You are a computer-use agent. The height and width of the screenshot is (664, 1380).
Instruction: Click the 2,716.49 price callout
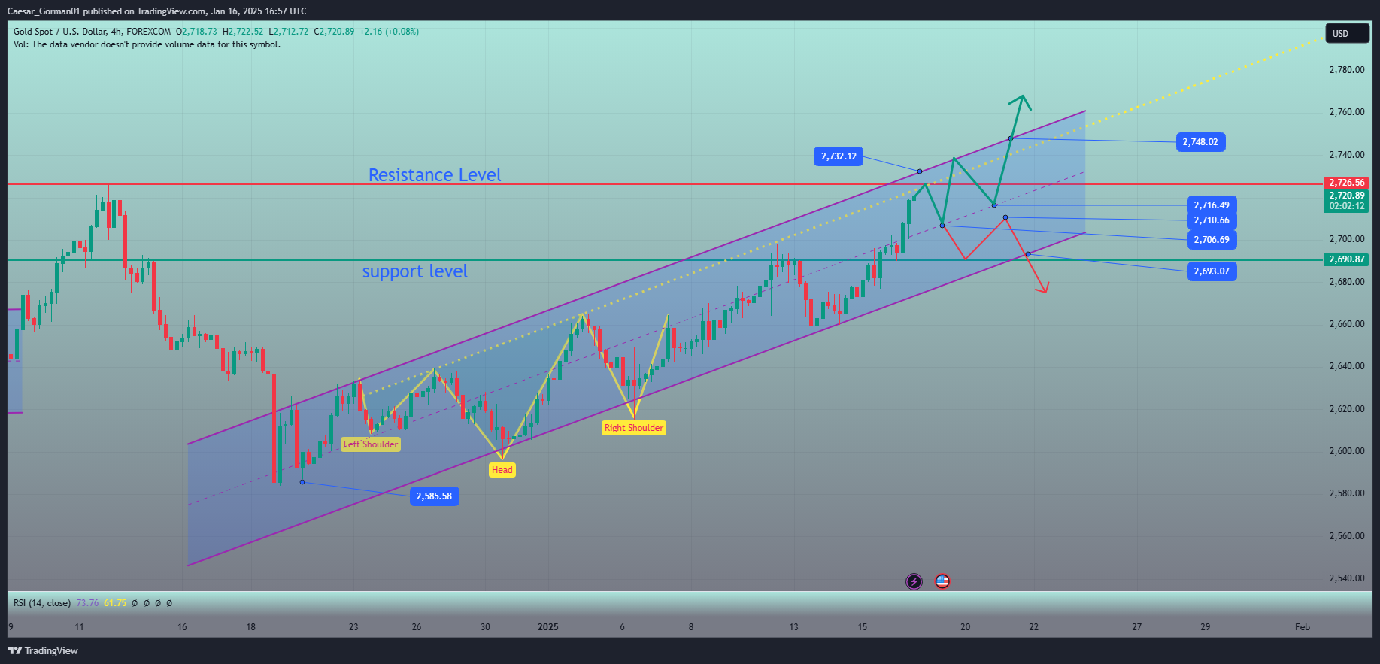coord(1212,205)
